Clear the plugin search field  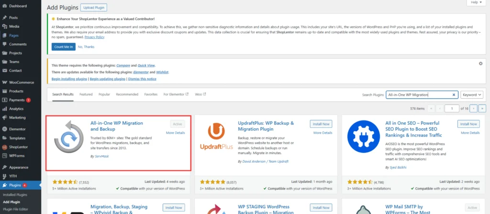tap(454, 95)
